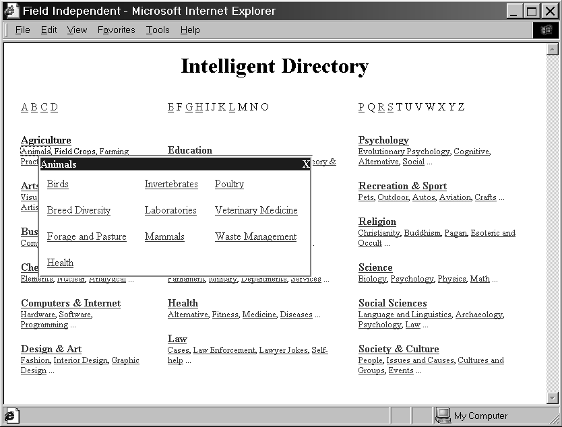Open Buddhism link under Religion
This screenshot has width=562, height=427.
click(422, 233)
